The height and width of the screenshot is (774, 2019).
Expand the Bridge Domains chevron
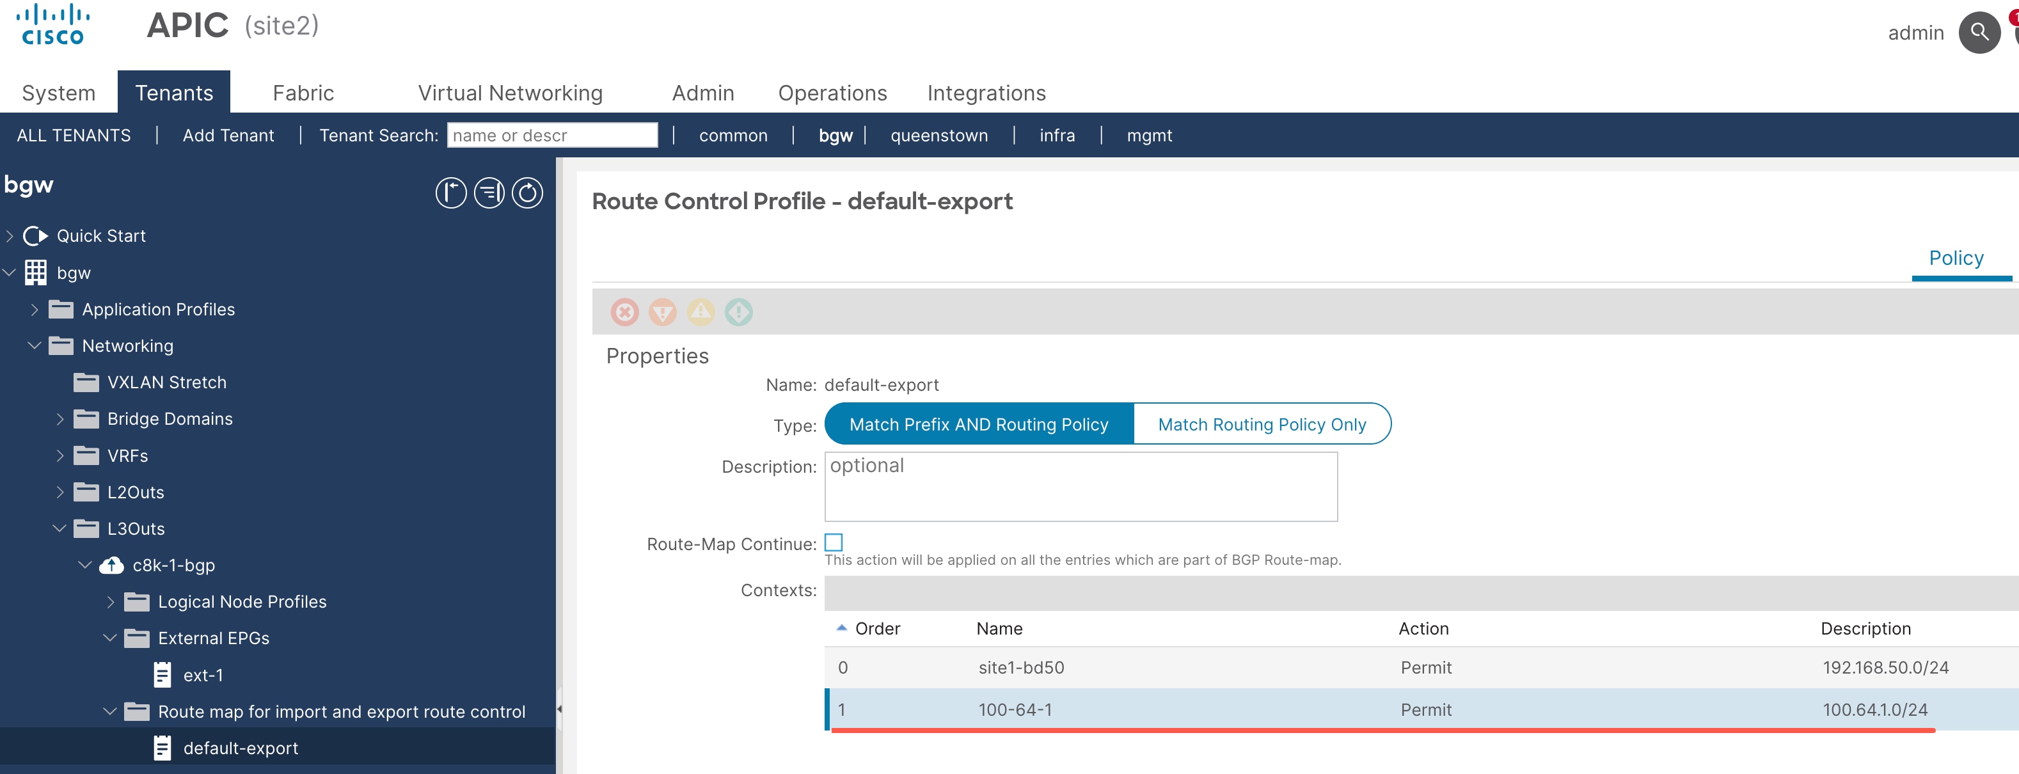tap(59, 419)
